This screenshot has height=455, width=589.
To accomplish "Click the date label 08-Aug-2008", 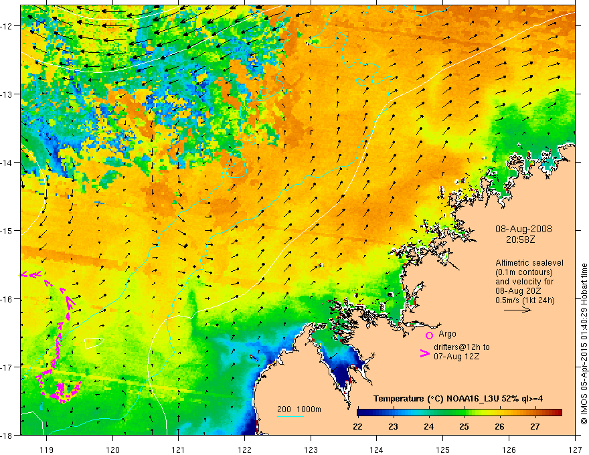I will point(523,229).
